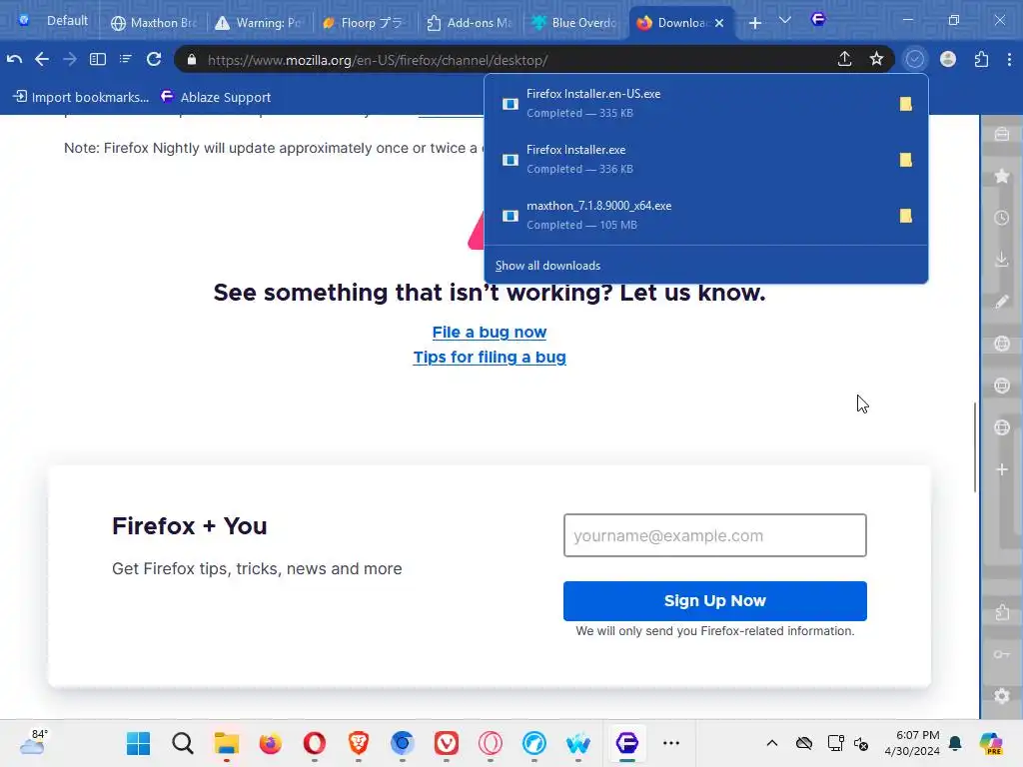Open the sidebar bookmarks star icon
The image size is (1023, 767).
pyautogui.click(x=1002, y=176)
